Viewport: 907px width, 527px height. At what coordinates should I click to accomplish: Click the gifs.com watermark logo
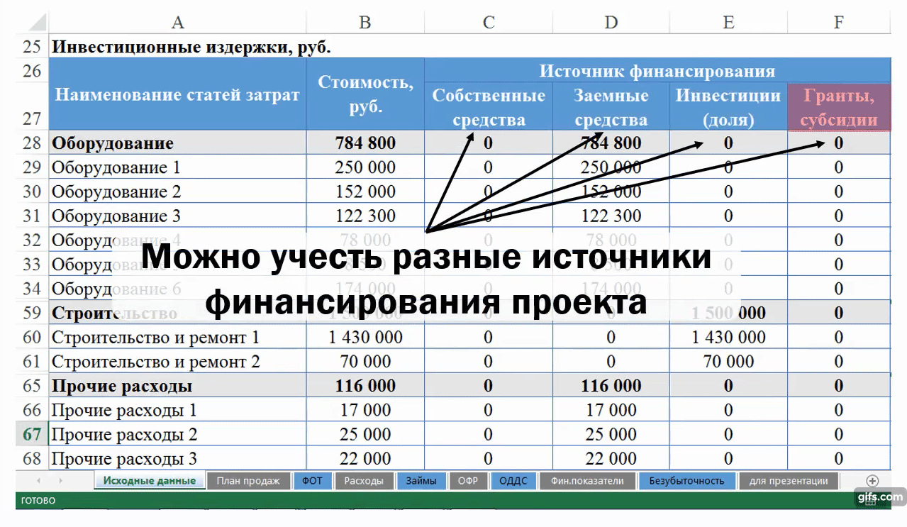(879, 498)
